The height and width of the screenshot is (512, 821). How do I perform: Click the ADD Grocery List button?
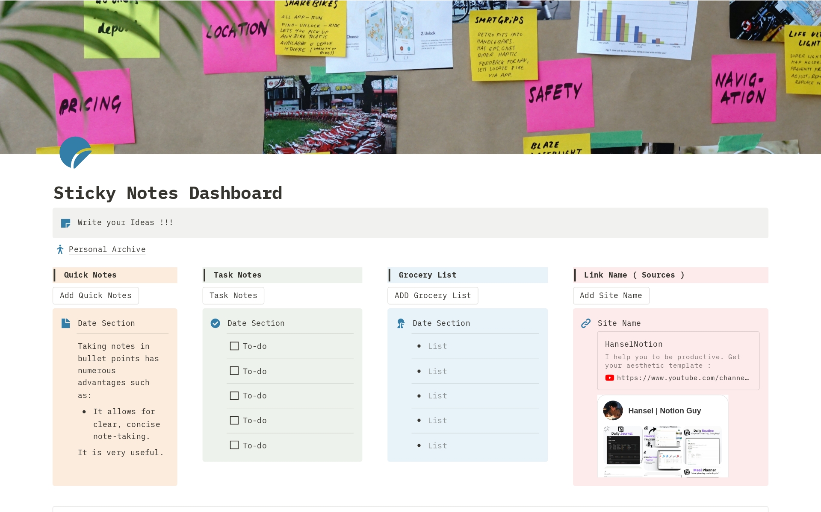pos(432,295)
